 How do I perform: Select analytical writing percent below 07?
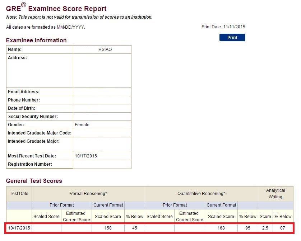283,228
